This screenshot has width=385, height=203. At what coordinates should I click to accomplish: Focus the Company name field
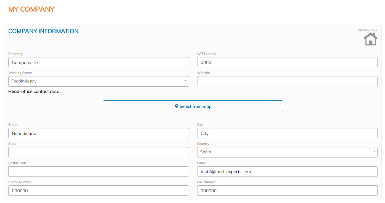[98, 62]
